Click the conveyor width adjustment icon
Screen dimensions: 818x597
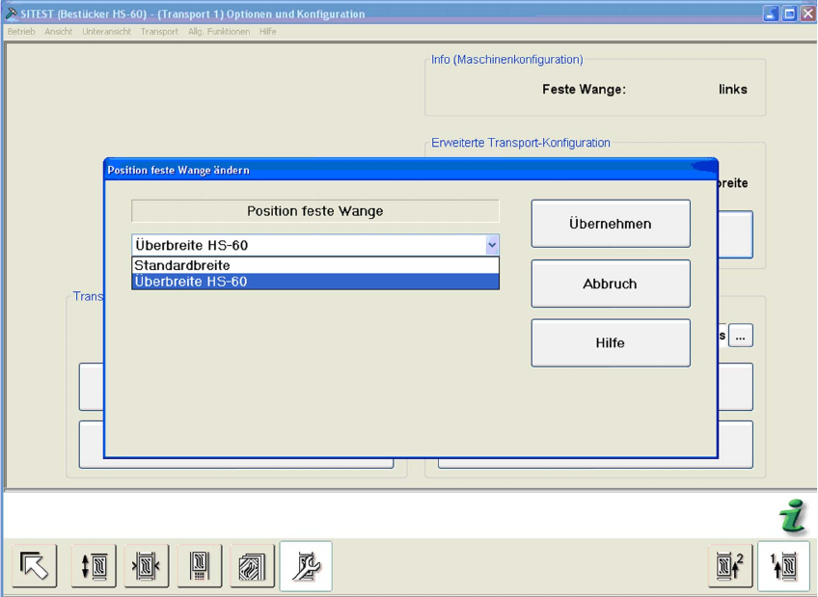point(147,565)
